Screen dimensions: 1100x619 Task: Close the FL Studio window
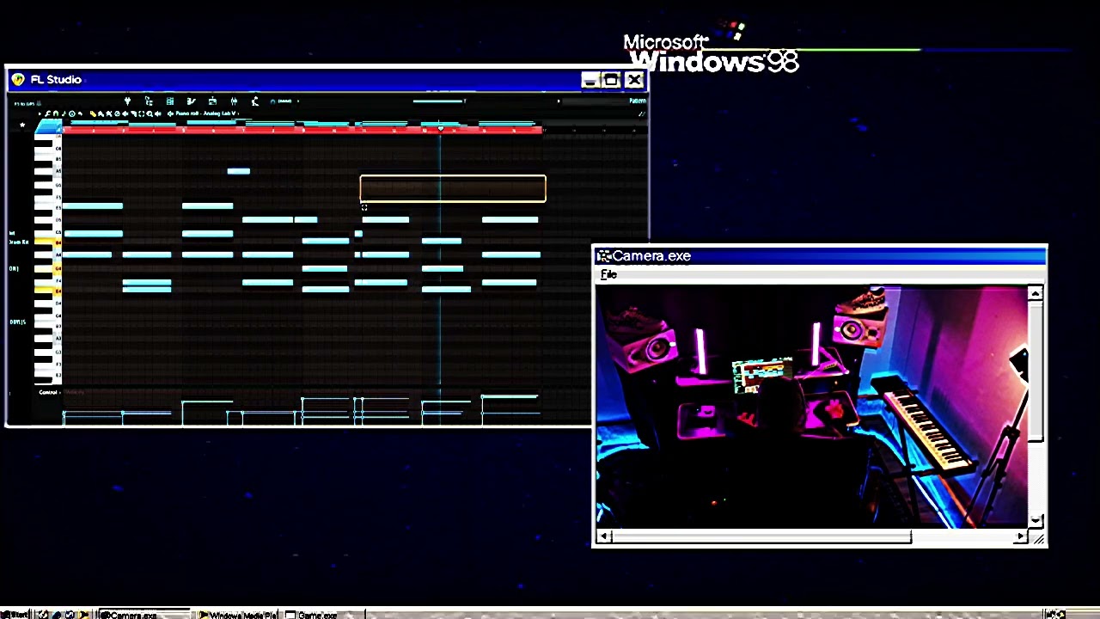pos(634,80)
